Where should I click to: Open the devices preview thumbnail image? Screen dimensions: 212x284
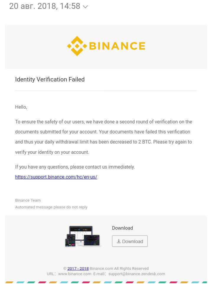[82, 236]
